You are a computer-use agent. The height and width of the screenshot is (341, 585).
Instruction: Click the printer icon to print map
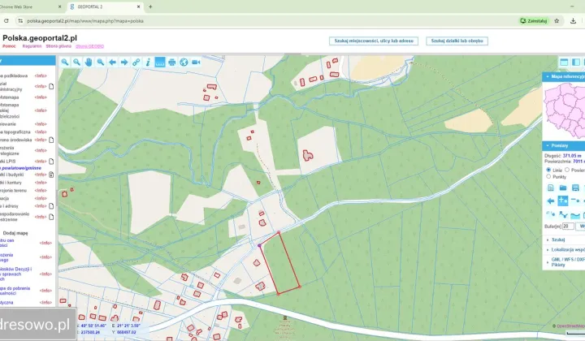[171, 63]
